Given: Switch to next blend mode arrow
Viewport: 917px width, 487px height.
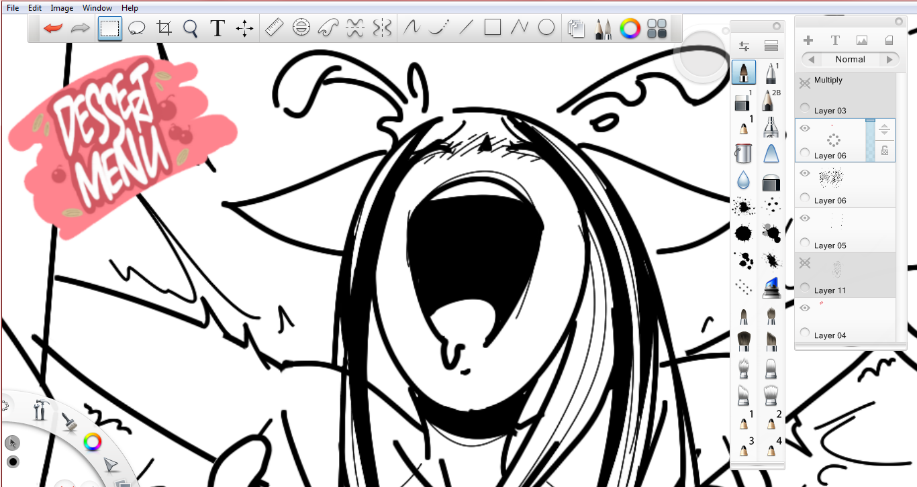Looking at the screenshot, I should 889,60.
